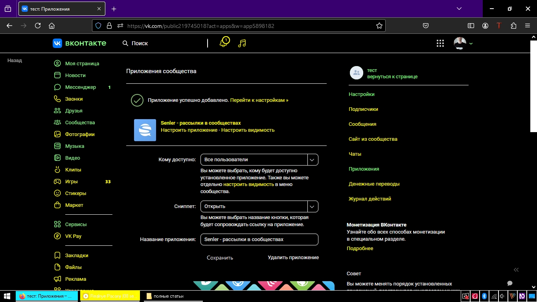Click the Файлы sidebar icon
The image size is (537, 302).
[57, 267]
